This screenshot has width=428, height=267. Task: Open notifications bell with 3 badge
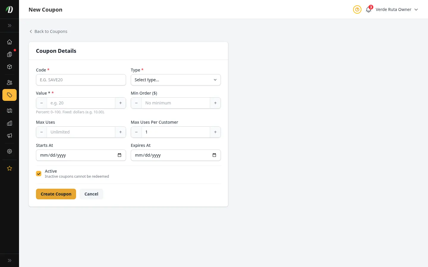[369, 9]
